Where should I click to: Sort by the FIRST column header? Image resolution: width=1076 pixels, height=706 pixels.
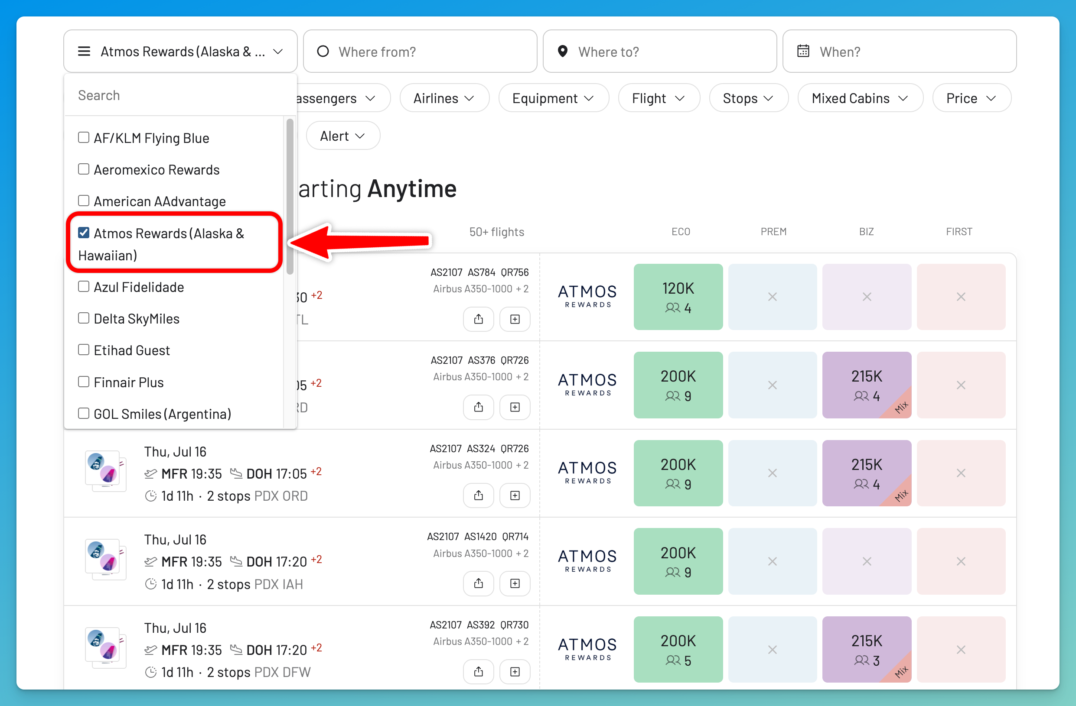[x=959, y=232]
